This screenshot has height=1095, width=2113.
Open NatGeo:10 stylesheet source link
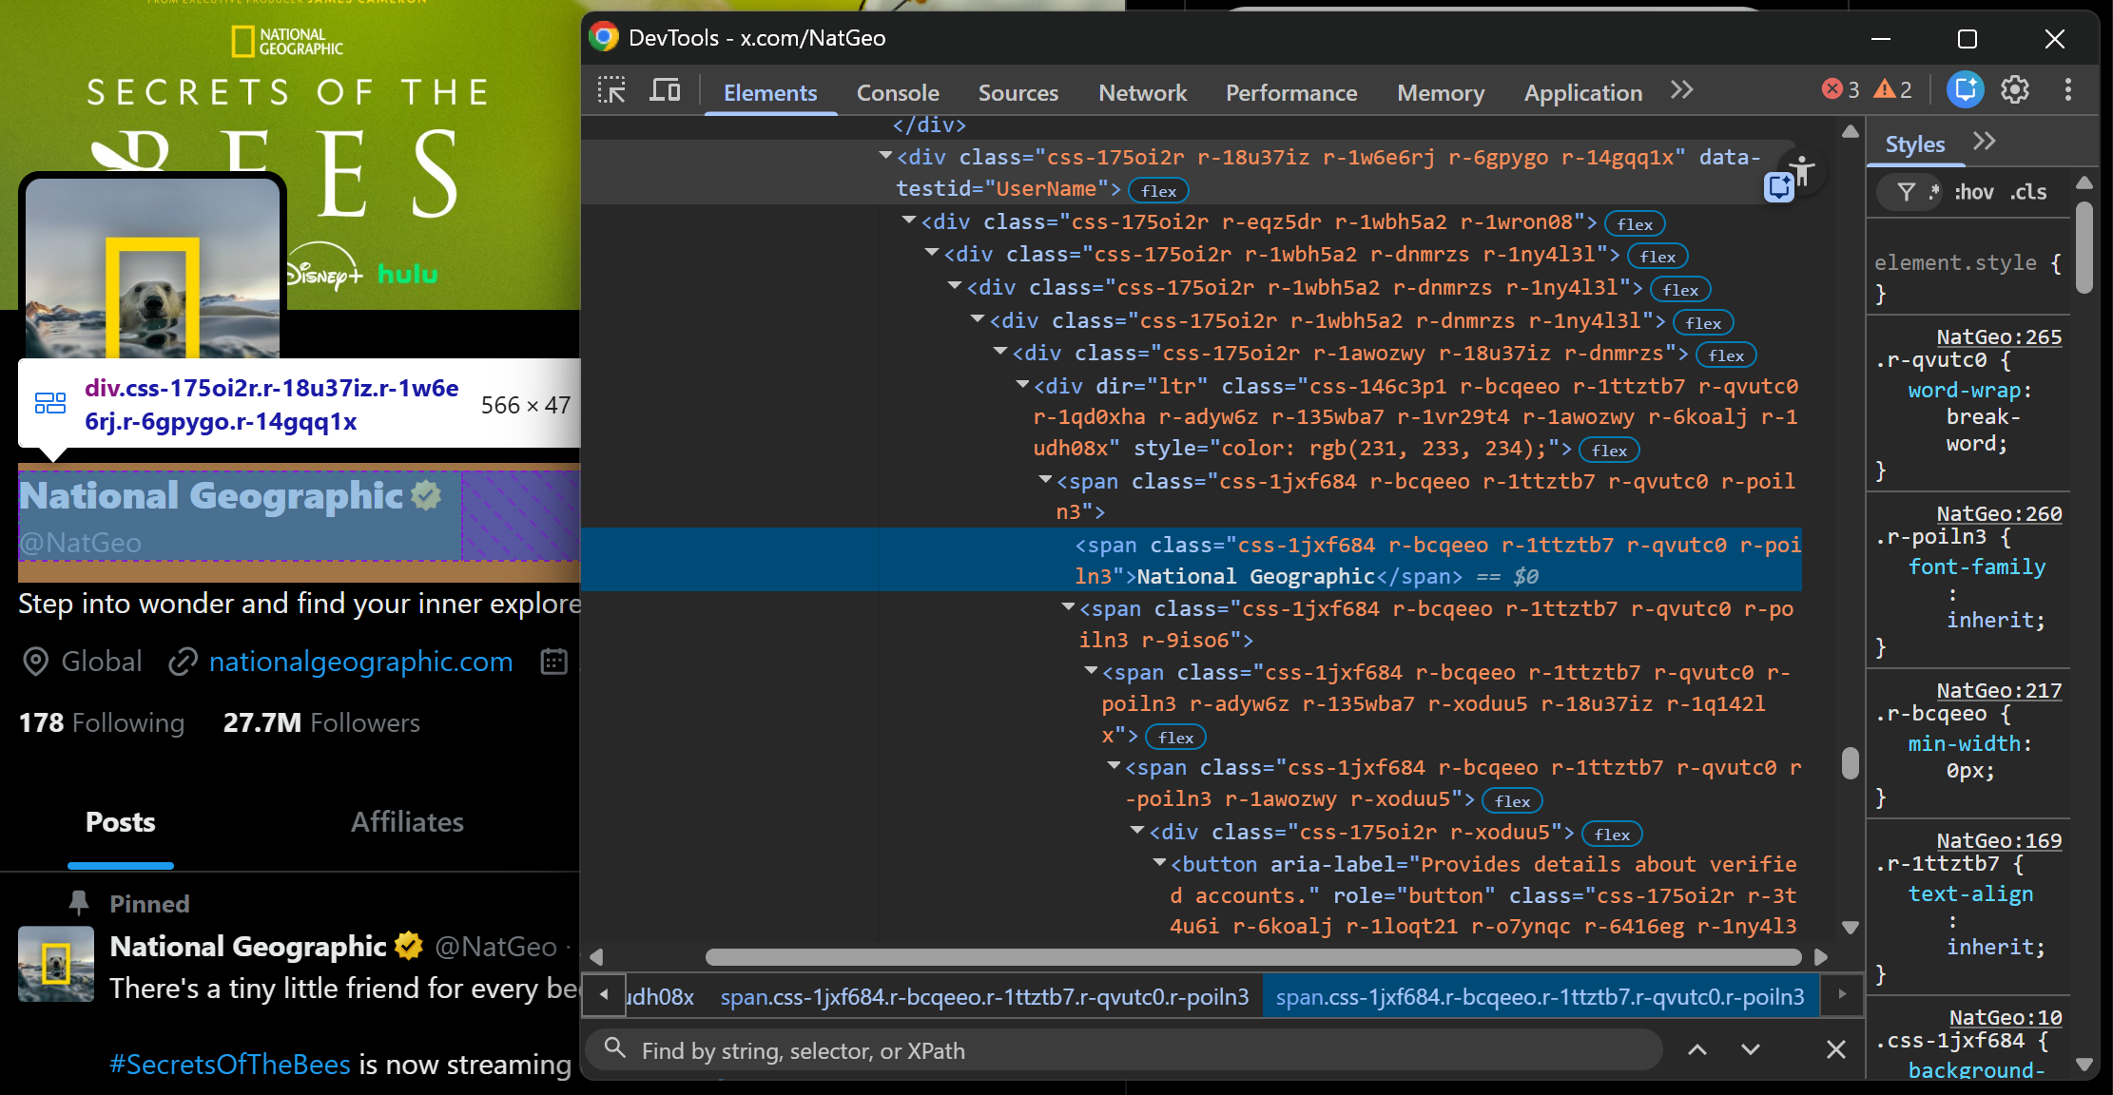(2005, 1017)
